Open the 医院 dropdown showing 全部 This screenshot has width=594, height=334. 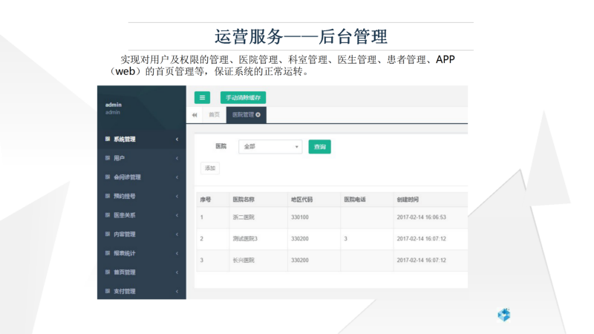pyautogui.click(x=270, y=146)
